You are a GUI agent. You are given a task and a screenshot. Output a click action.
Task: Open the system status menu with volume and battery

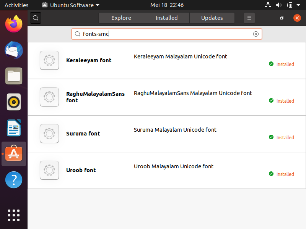pos(283,5)
